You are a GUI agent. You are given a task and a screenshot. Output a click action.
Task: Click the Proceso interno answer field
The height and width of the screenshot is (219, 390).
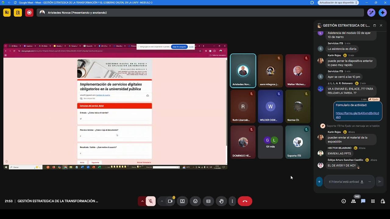114,136
